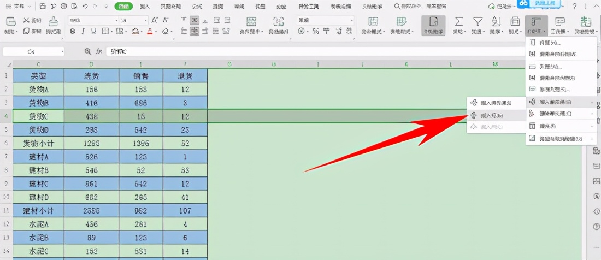Click the Sort A-Z icon

coord(496,21)
